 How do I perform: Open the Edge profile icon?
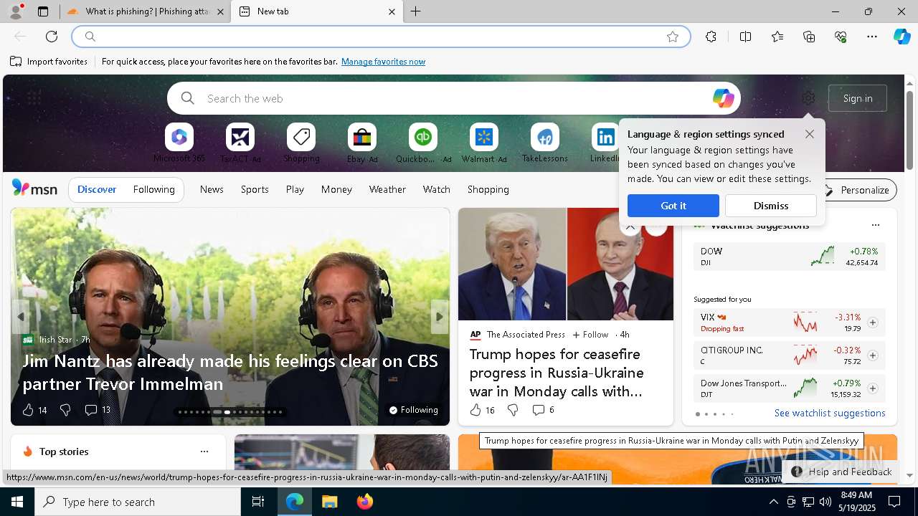(15, 11)
